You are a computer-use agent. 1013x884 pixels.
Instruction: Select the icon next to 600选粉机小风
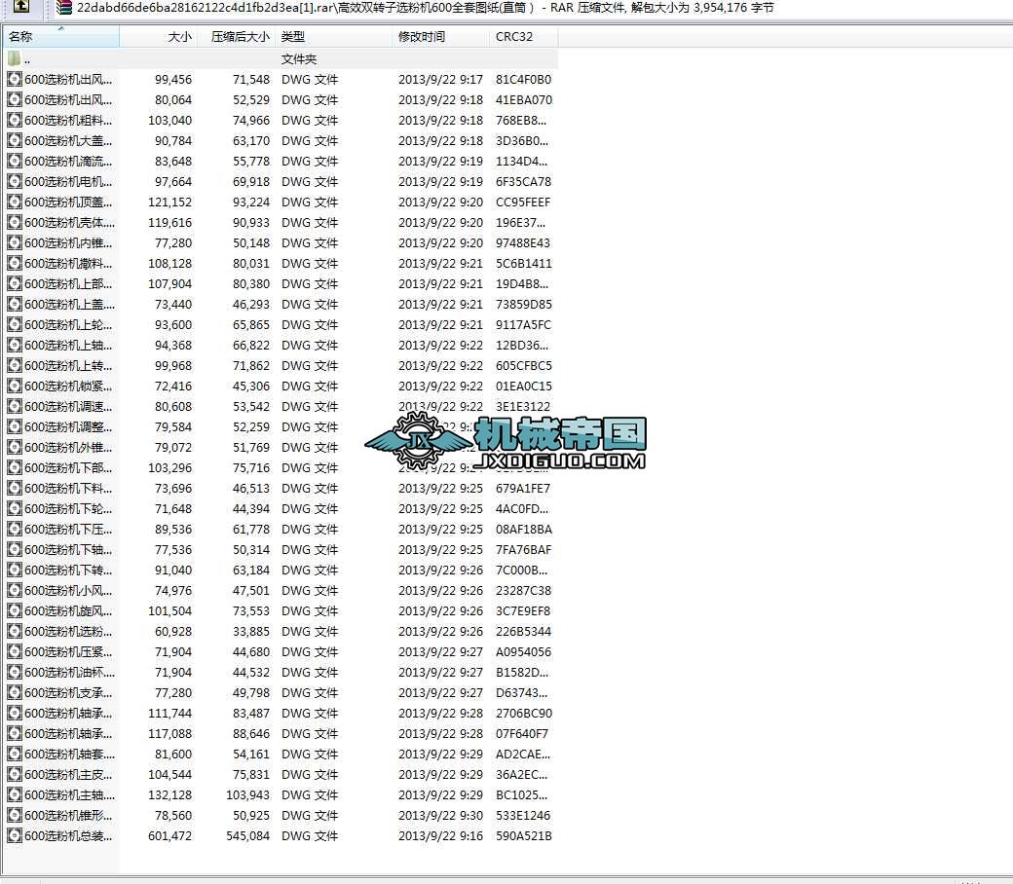coord(15,591)
